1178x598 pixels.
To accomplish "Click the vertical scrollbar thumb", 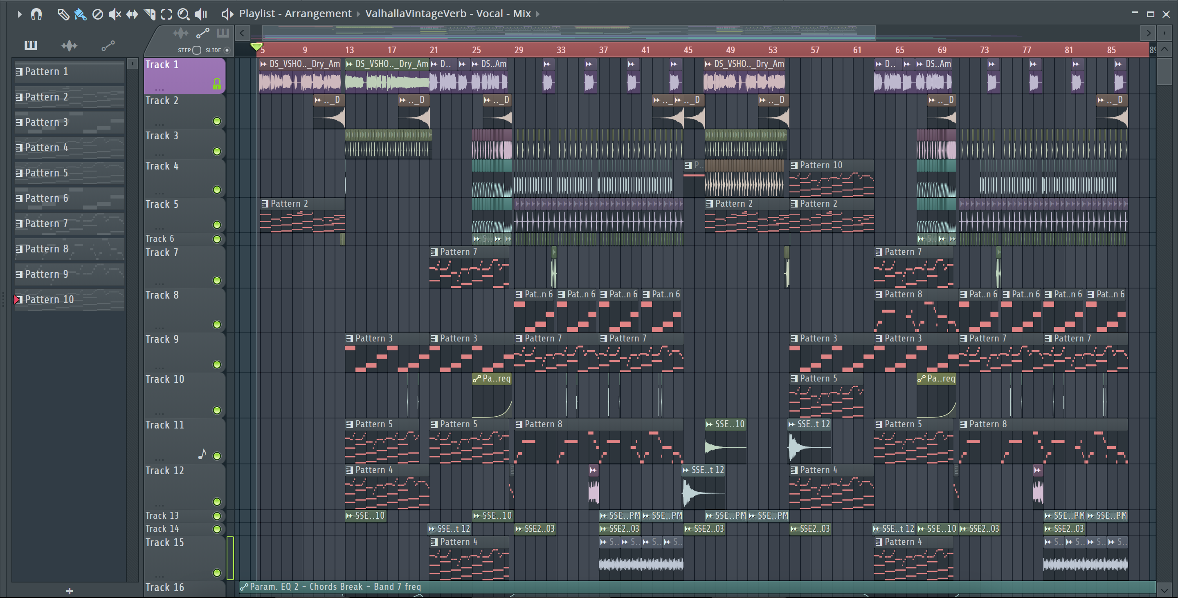I will coord(1164,71).
